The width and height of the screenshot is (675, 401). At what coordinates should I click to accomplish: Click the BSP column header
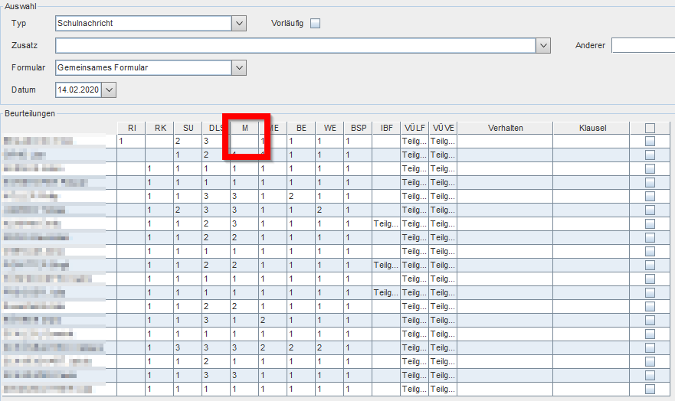[358, 128]
